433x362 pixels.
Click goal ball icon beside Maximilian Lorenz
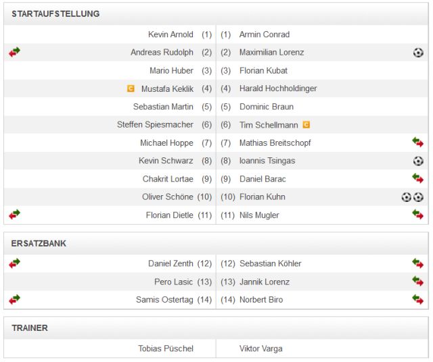[x=418, y=53]
